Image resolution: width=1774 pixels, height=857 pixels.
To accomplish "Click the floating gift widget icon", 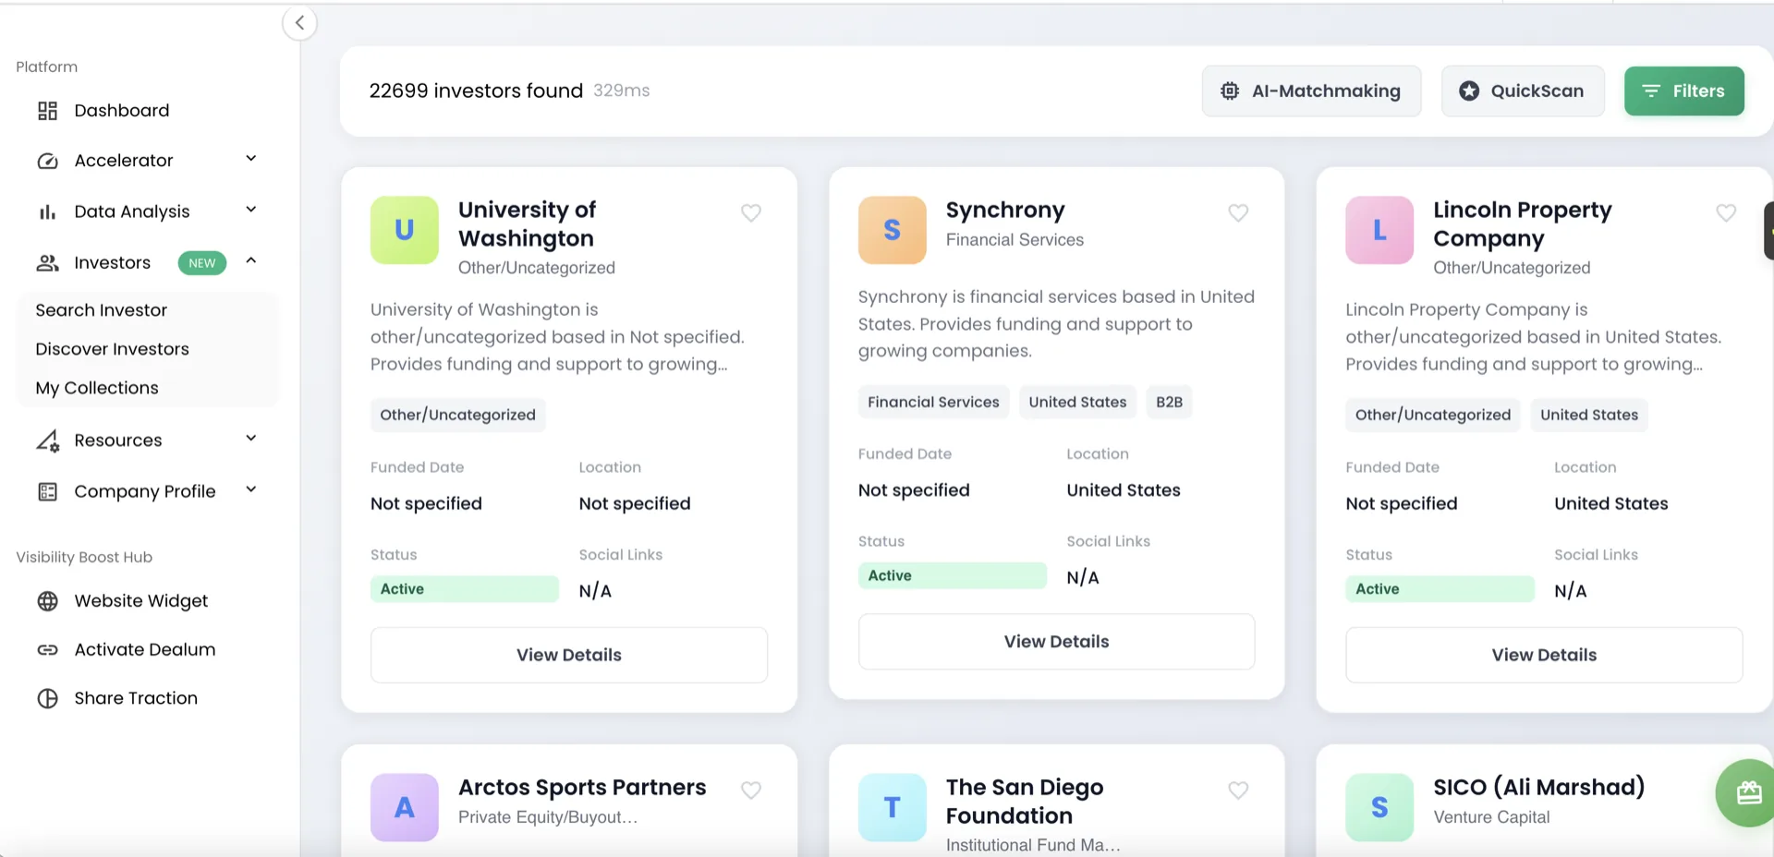I will pyautogui.click(x=1747, y=792).
